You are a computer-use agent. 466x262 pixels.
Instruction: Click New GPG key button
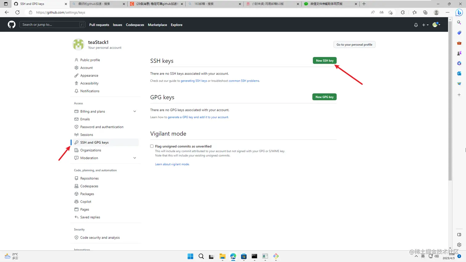click(325, 97)
